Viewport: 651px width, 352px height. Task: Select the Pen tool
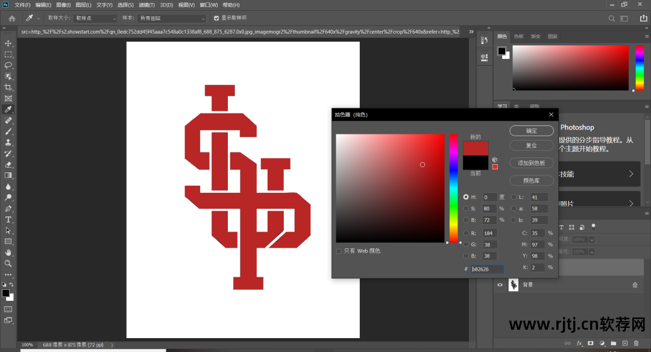(8, 209)
